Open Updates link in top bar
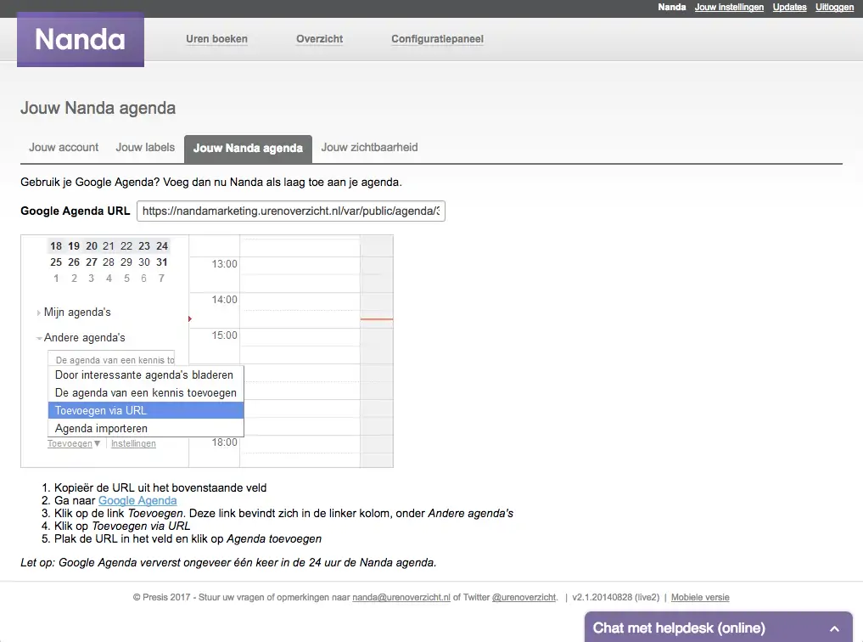This screenshot has height=642, width=863. (x=789, y=7)
